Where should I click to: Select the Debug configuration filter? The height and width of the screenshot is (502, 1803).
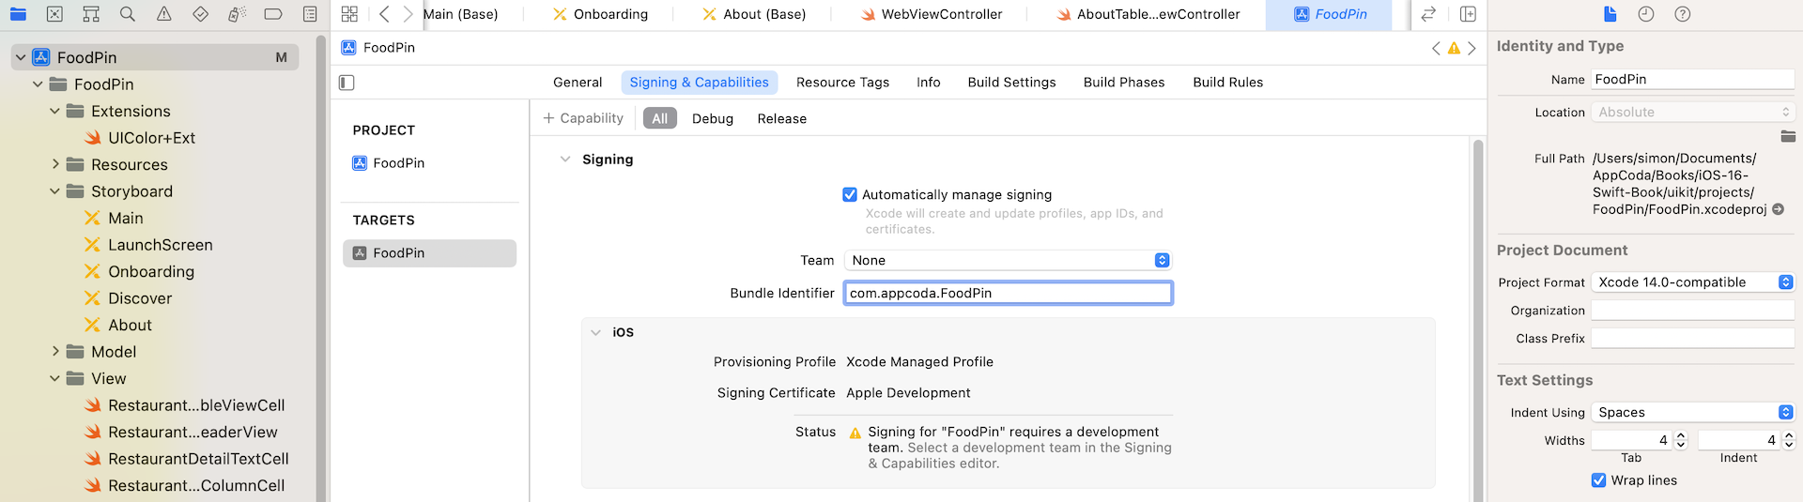click(713, 118)
